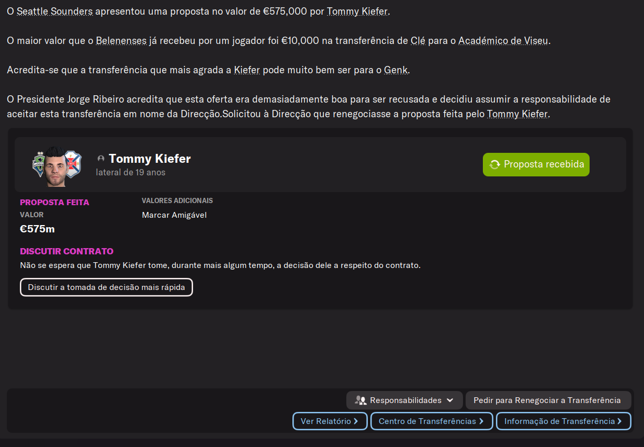Open the Tommy Kiefer link in the first sentence
Viewport: 644px width, 447px height.
tap(357, 11)
